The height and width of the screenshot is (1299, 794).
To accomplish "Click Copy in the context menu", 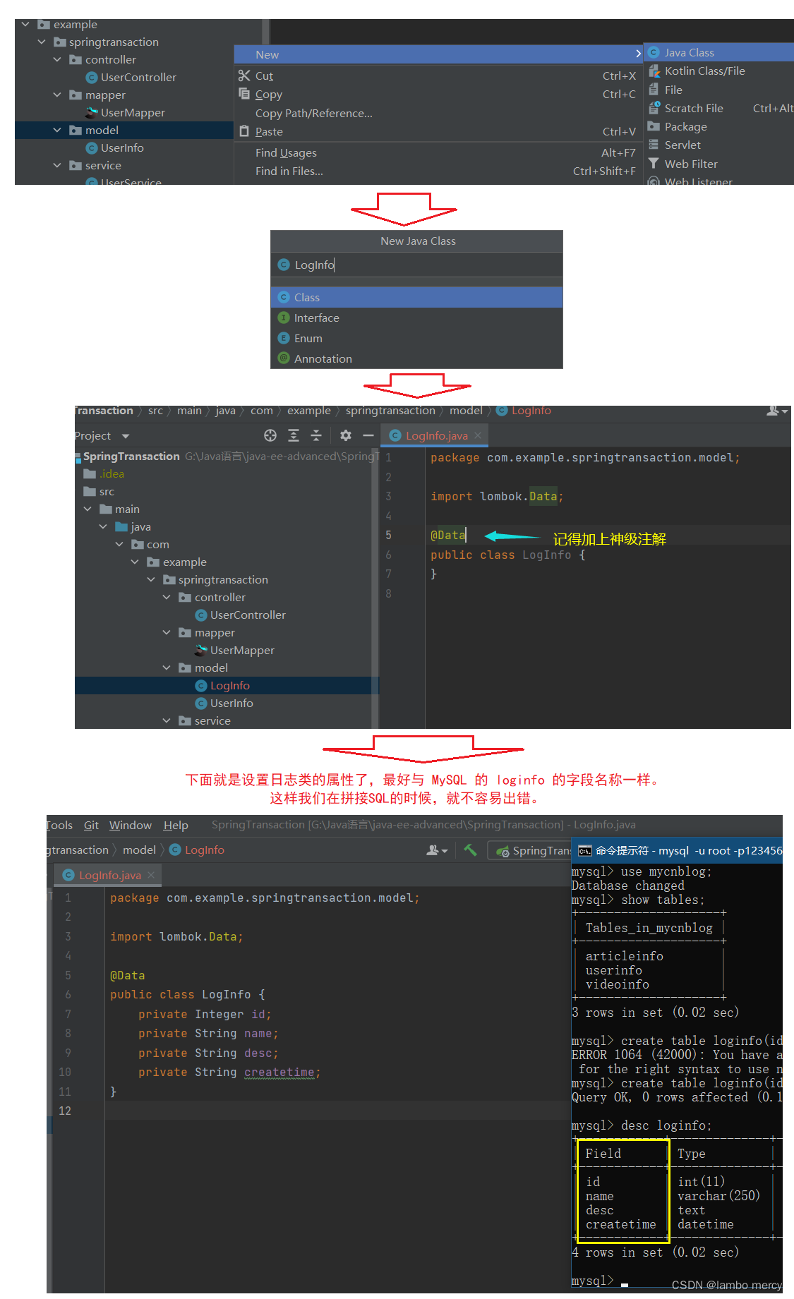I will click(438, 94).
